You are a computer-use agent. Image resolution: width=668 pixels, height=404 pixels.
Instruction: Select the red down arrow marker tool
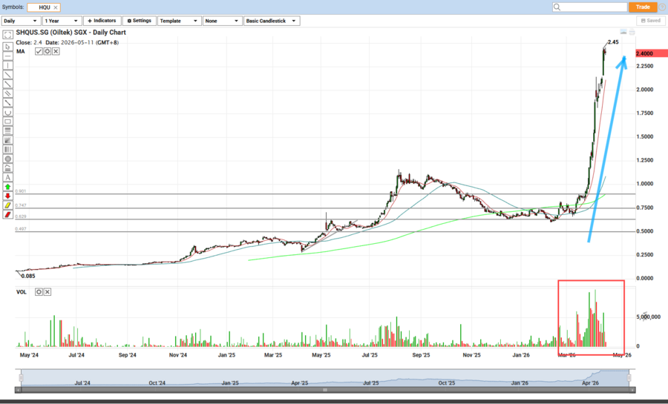tap(8, 196)
